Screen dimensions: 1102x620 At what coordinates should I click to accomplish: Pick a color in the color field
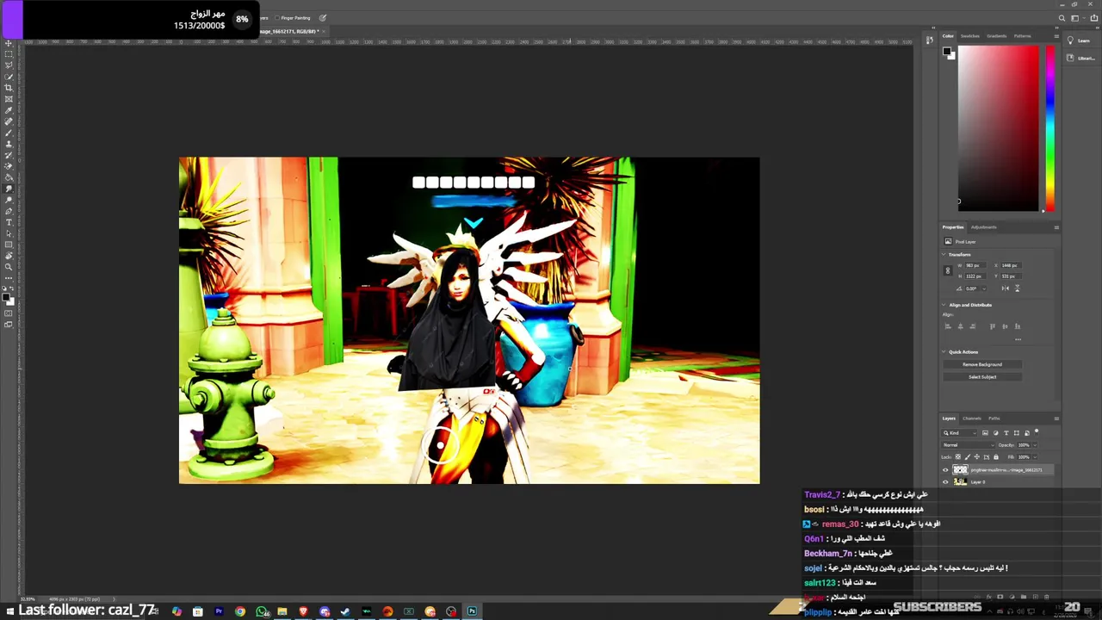click(x=999, y=127)
